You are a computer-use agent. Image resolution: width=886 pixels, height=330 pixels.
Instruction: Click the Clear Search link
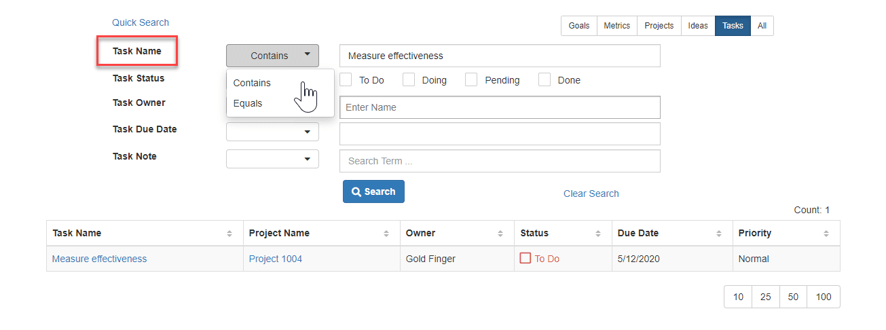point(591,194)
